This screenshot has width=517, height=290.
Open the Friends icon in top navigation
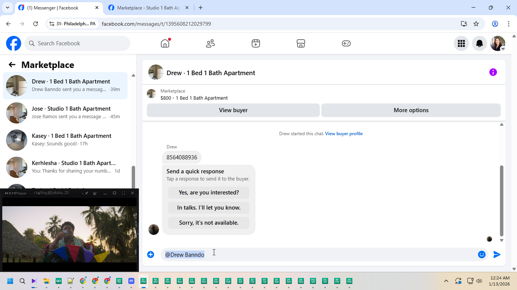pos(210,43)
